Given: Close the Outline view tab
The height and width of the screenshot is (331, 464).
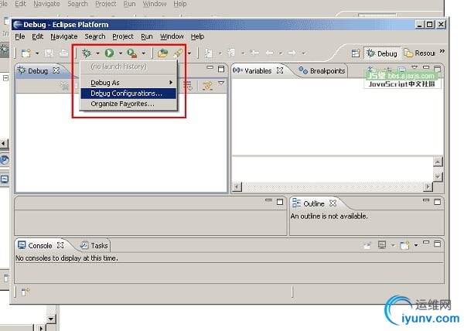Looking at the screenshot, I should point(333,203).
